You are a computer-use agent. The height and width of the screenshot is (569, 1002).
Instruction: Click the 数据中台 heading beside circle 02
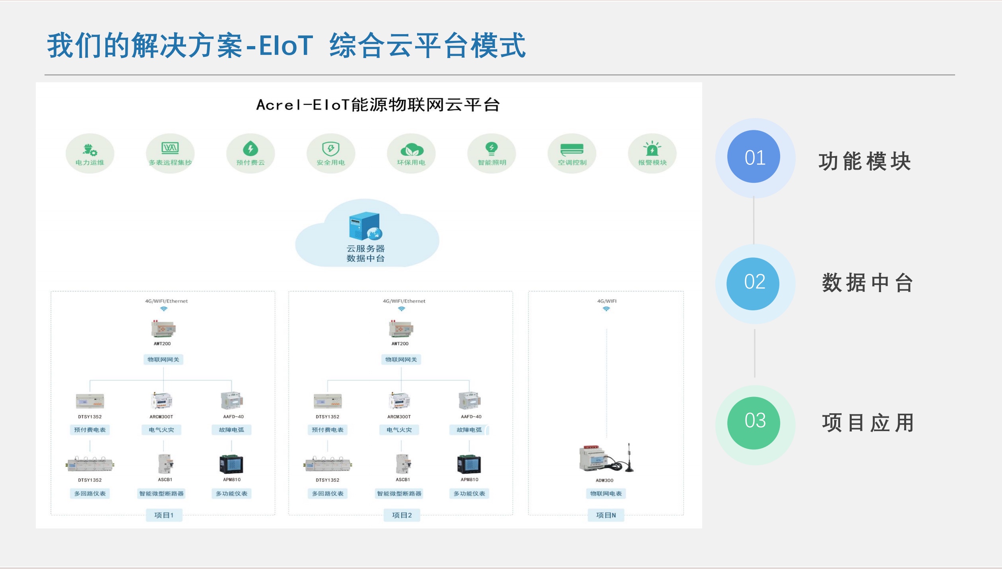(x=867, y=283)
